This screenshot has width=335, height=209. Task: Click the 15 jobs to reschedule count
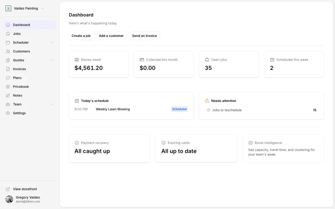pos(314,110)
